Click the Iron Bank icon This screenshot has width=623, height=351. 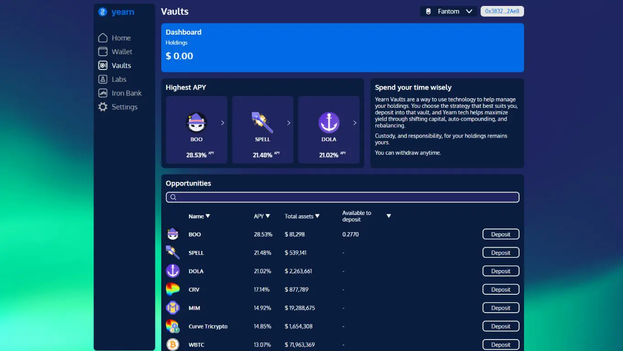tap(103, 93)
